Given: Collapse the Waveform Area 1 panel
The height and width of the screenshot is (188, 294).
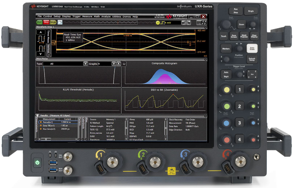Looking at the screenshot, I should (x=205, y=27).
